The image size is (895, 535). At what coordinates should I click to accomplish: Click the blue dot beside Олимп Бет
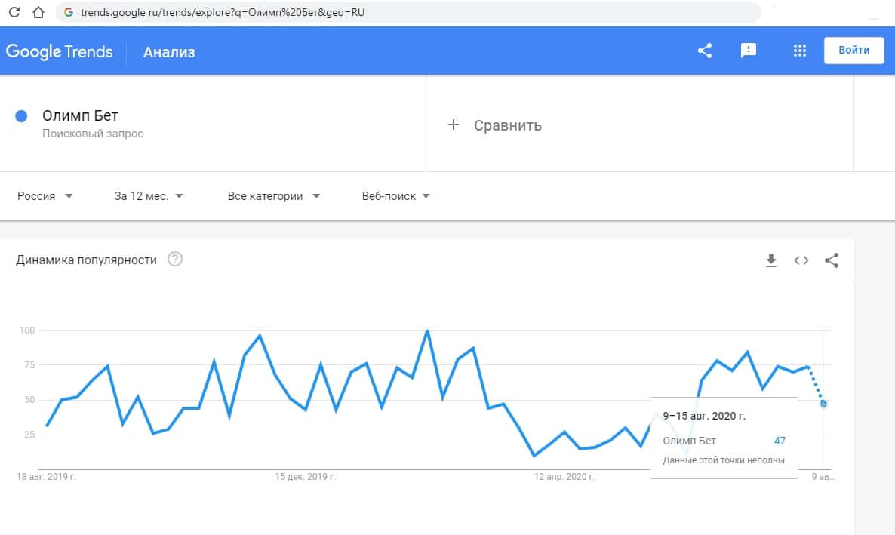[22, 116]
